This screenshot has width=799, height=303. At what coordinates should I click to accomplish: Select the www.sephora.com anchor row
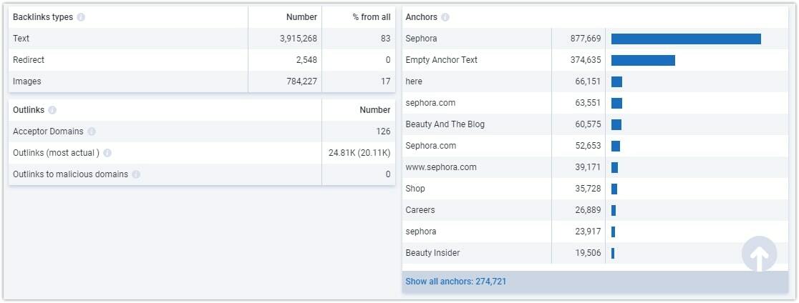(595, 167)
